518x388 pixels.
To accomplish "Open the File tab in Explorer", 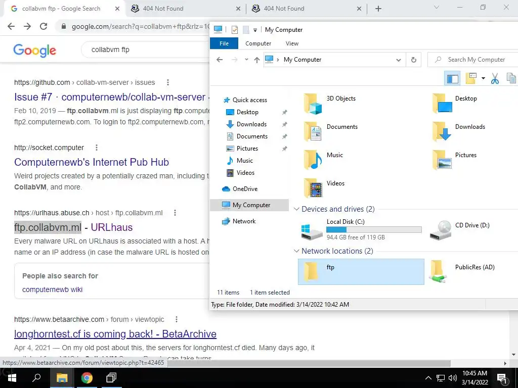I will coord(224,43).
